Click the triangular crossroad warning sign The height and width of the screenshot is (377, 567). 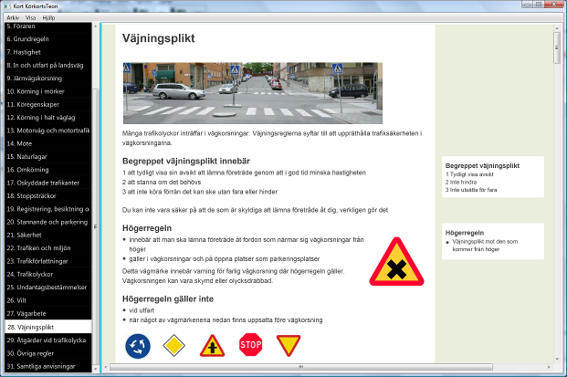pyautogui.click(x=212, y=346)
